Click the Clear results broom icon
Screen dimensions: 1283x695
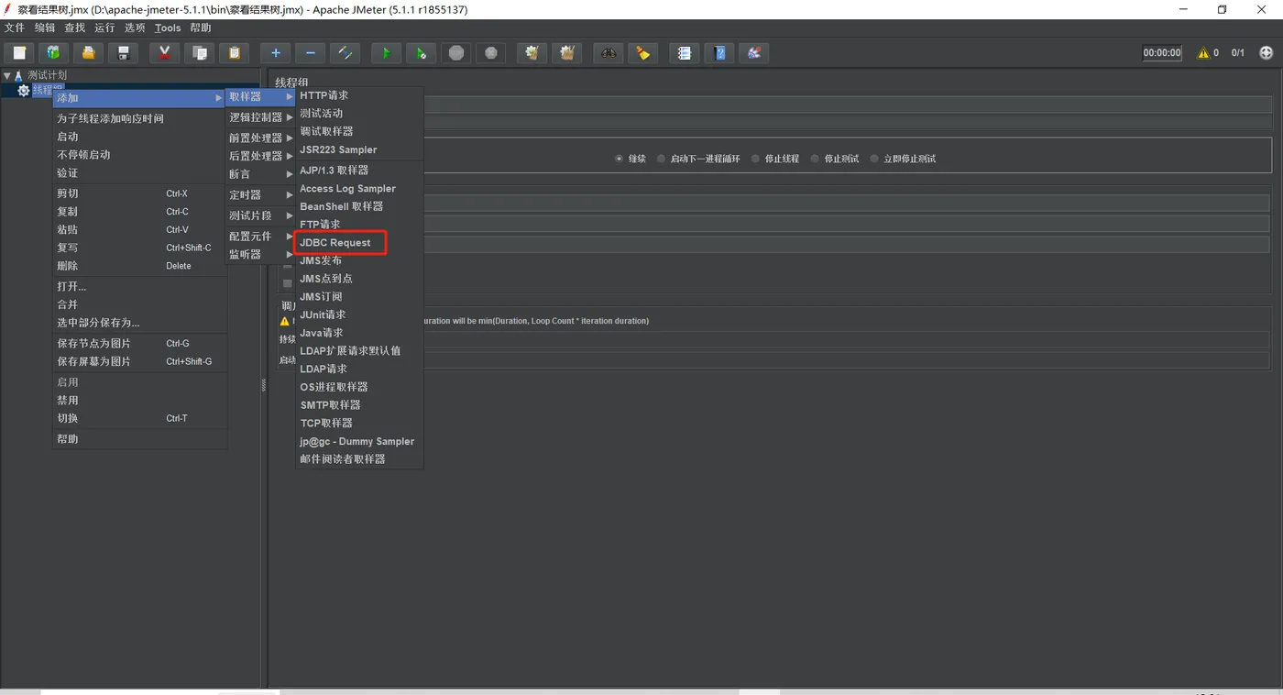coord(532,53)
